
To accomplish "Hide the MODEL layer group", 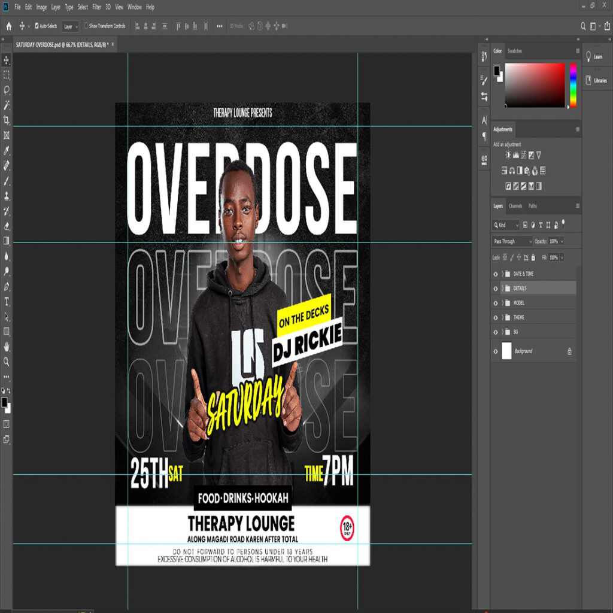I will (x=495, y=303).
